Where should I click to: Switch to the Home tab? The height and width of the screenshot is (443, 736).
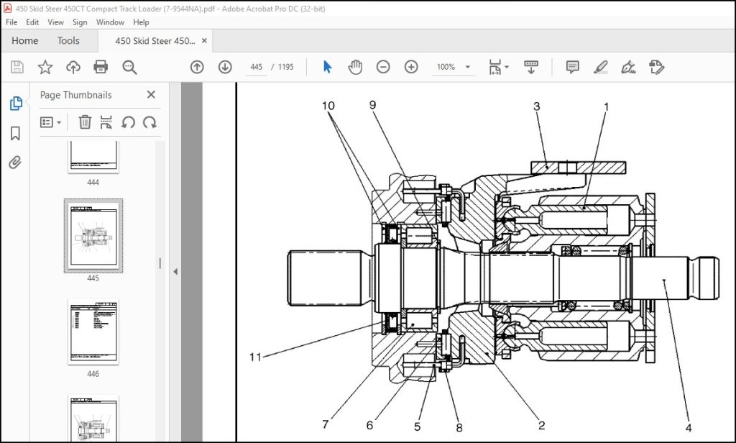[x=25, y=41]
